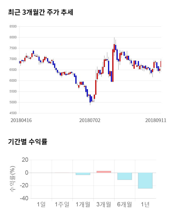Click the 기간별 수익률 section title
Screen dimensions: 169x214
click(27, 141)
